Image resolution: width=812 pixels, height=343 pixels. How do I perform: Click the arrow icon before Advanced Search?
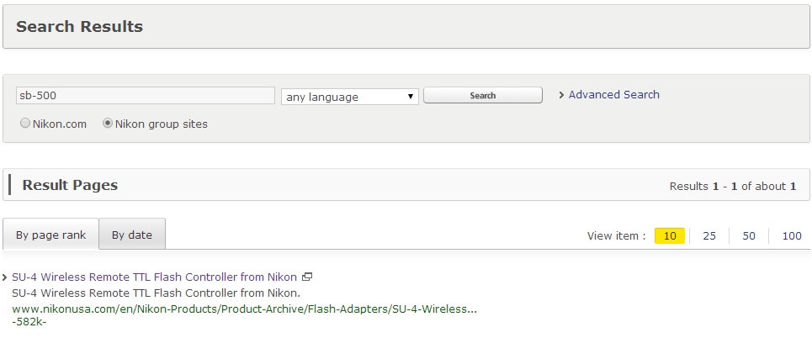[561, 95]
